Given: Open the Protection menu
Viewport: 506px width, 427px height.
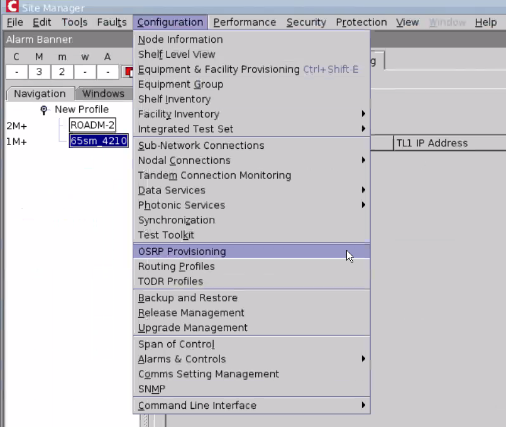Looking at the screenshot, I should tap(361, 22).
